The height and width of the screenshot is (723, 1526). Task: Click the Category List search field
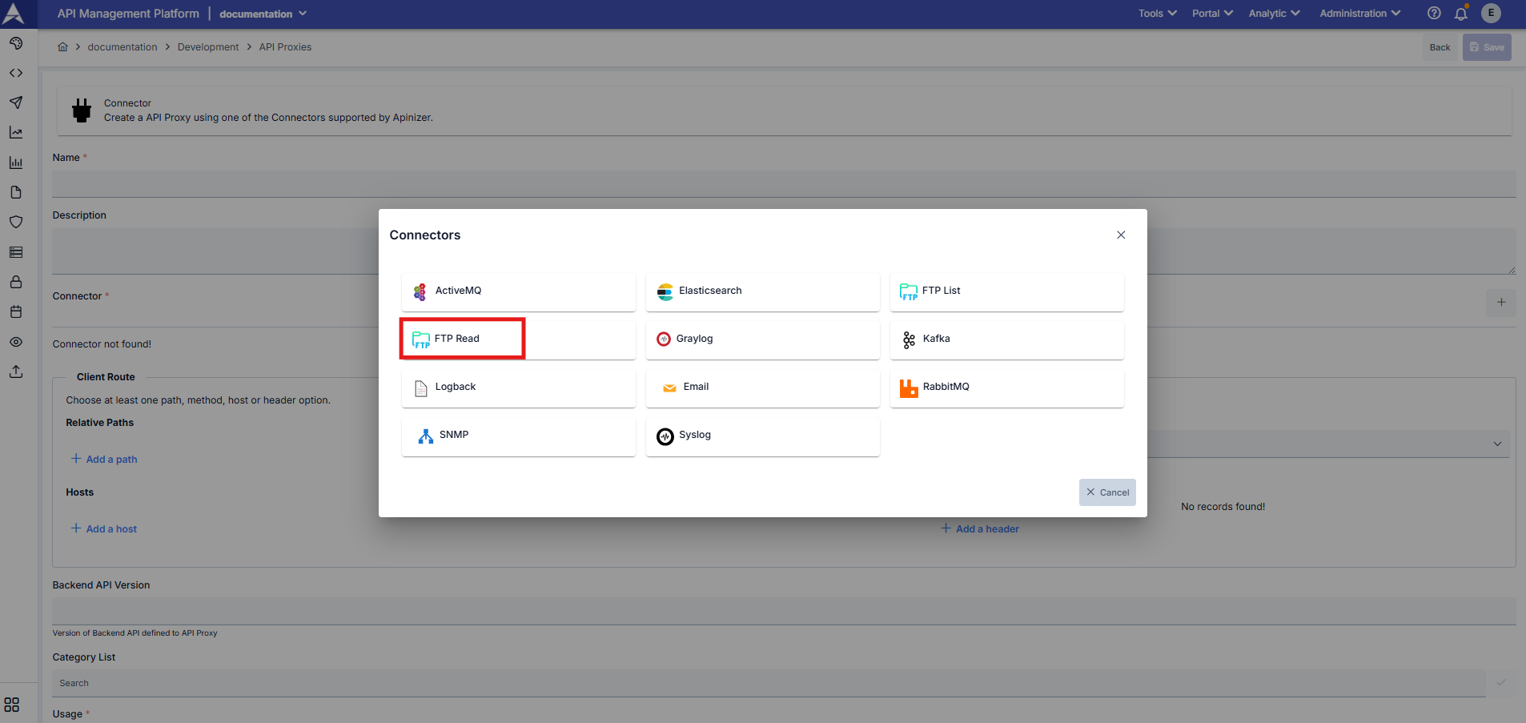[x=769, y=683]
